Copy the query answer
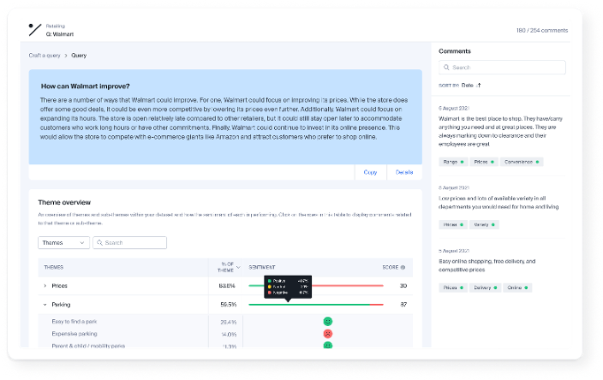Image resolution: width=603 pixels, height=380 pixels. (370, 172)
